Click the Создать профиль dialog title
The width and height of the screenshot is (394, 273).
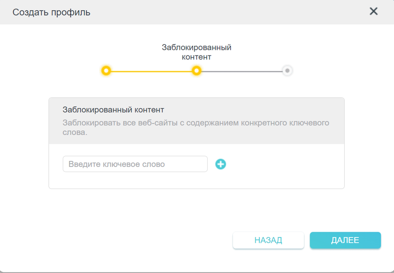click(x=51, y=12)
